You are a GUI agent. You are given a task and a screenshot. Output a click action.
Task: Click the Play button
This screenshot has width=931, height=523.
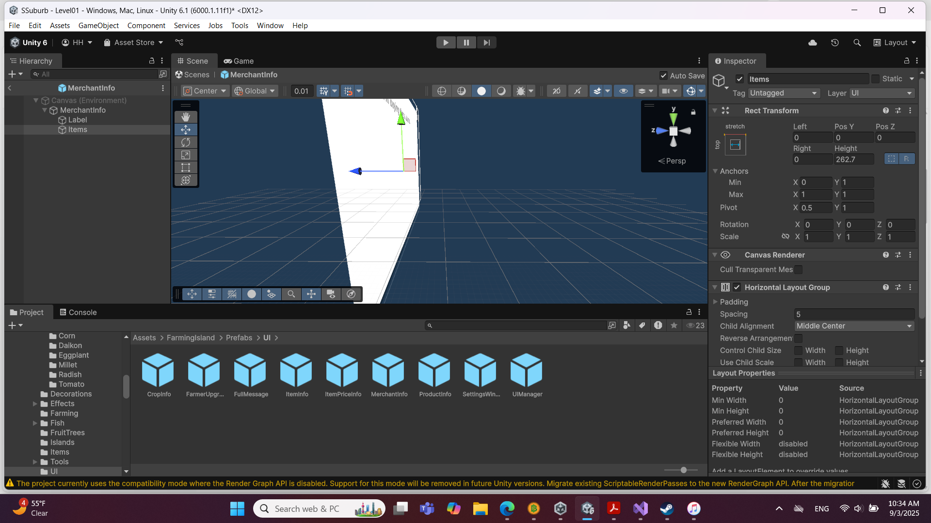[446, 43]
